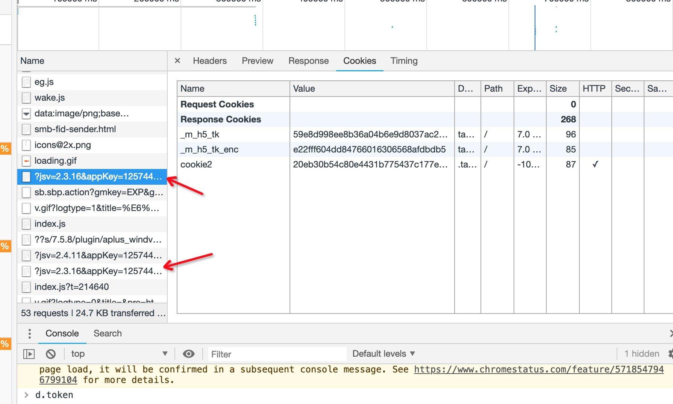Screen dimensions: 673x404
Task: Click the loading.gif thumbnail icon
Action: [x=26, y=161]
